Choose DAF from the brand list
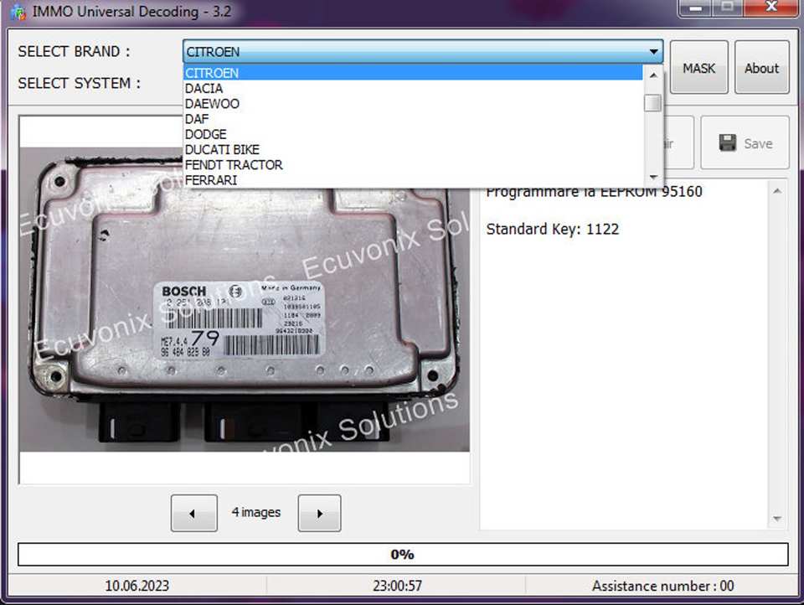This screenshot has width=804, height=605. point(413,119)
